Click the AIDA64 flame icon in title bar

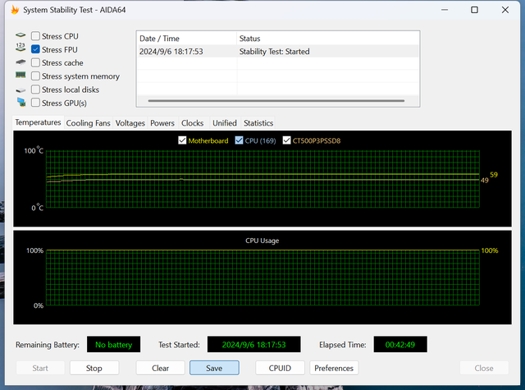point(15,10)
